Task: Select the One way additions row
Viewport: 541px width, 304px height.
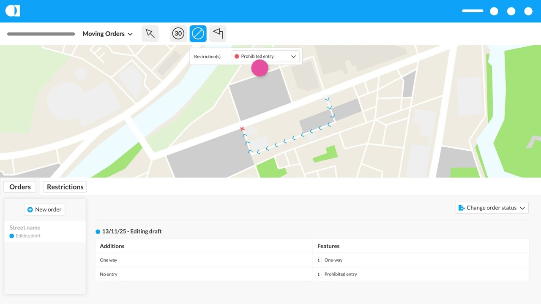Action: click(x=204, y=260)
